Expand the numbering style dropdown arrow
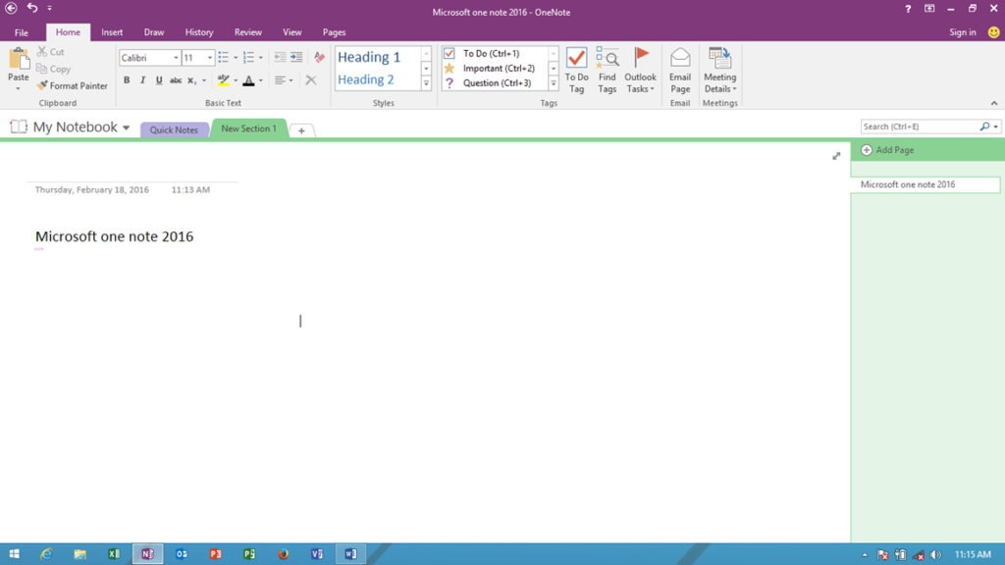 click(261, 58)
